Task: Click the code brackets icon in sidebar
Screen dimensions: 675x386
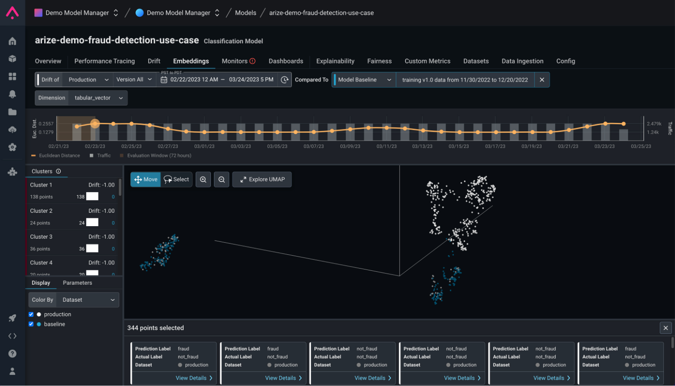Action: tap(12, 336)
